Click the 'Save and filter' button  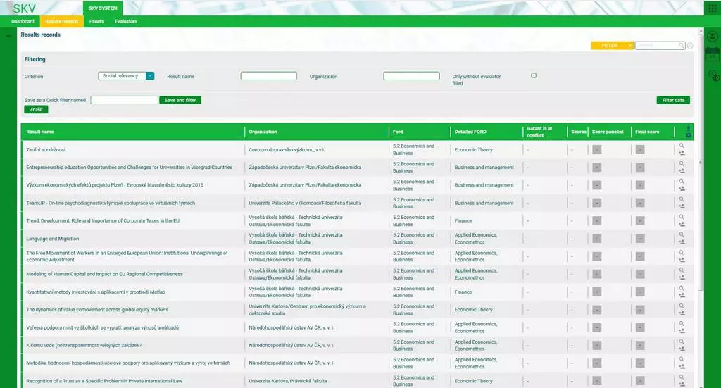(180, 100)
